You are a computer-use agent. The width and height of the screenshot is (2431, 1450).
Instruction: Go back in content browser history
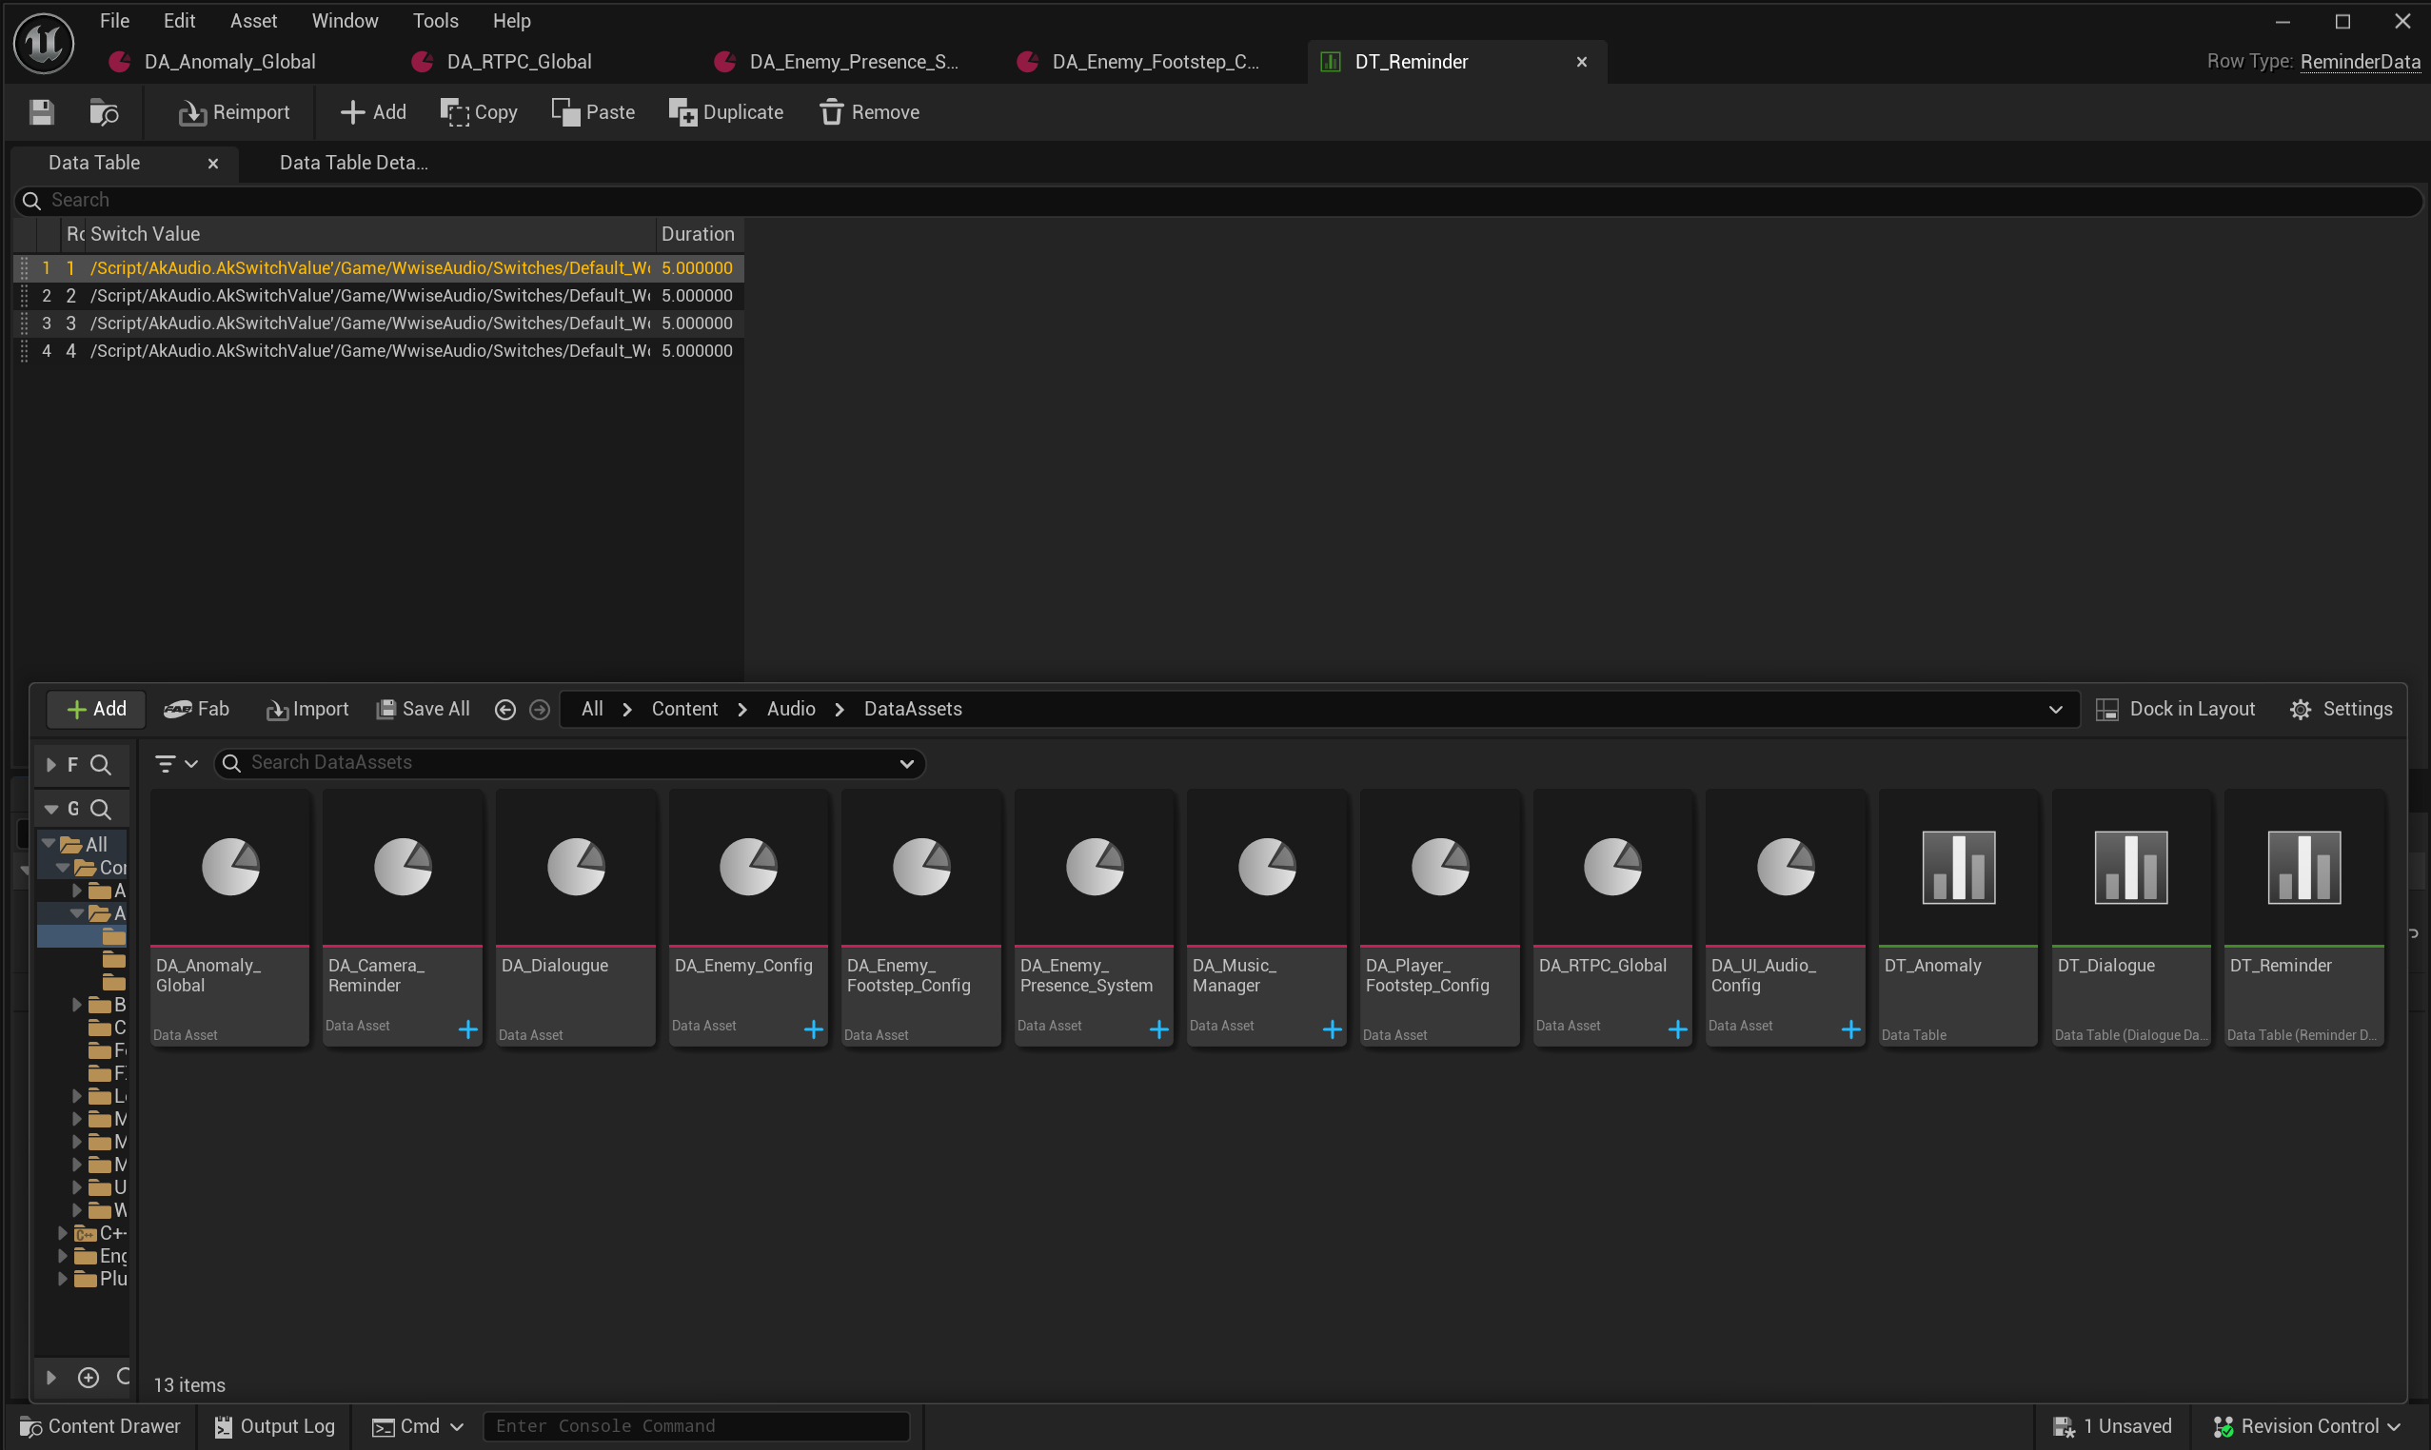point(504,711)
